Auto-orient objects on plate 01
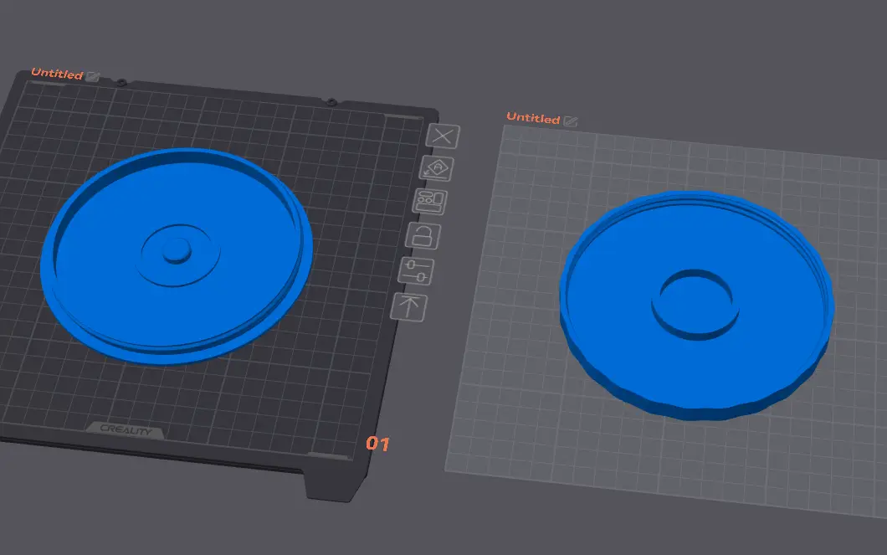The height and width of the screenshot is (555, 887). tap(436, 168)
